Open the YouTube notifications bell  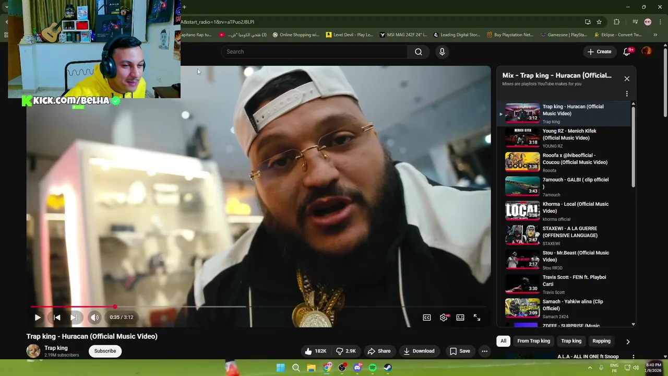627,52
